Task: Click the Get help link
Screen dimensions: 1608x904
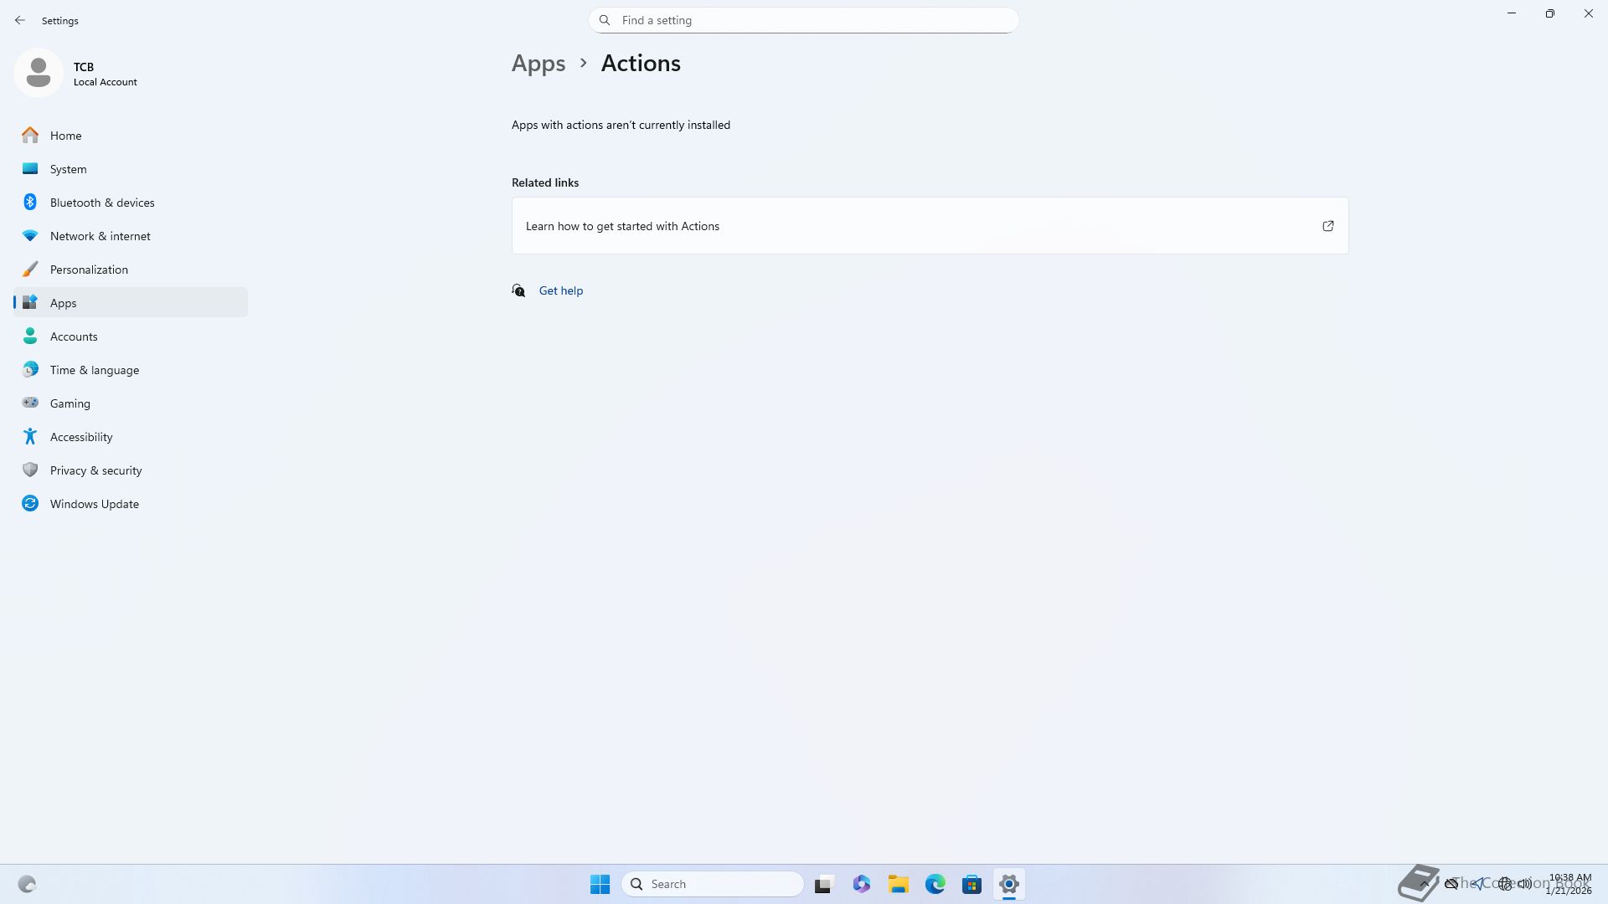Action: [560, 290]
